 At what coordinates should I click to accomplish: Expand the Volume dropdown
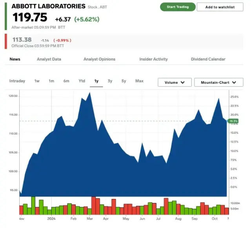coord(175,83)
